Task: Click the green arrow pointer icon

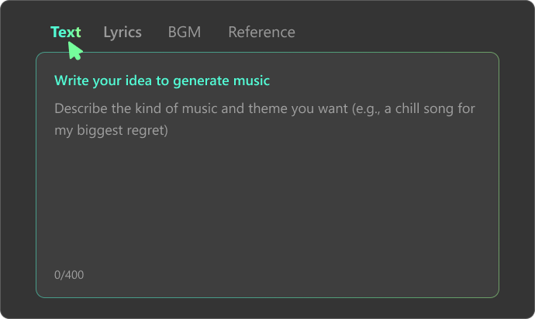Action: click(75, 51)
